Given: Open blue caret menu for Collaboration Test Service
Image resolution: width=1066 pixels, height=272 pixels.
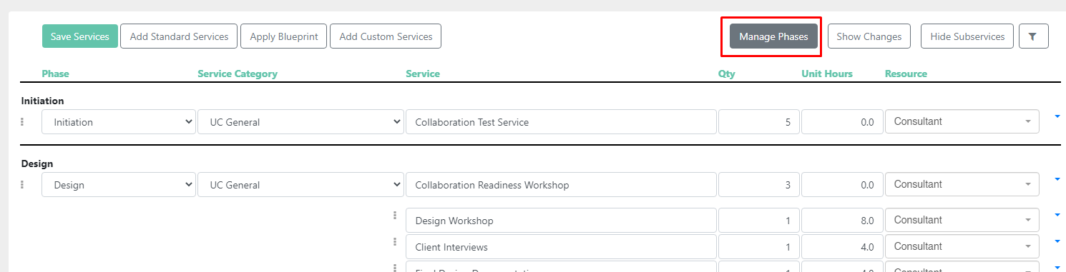Looking at the screenshot, I should click(x=1057, y=116).
